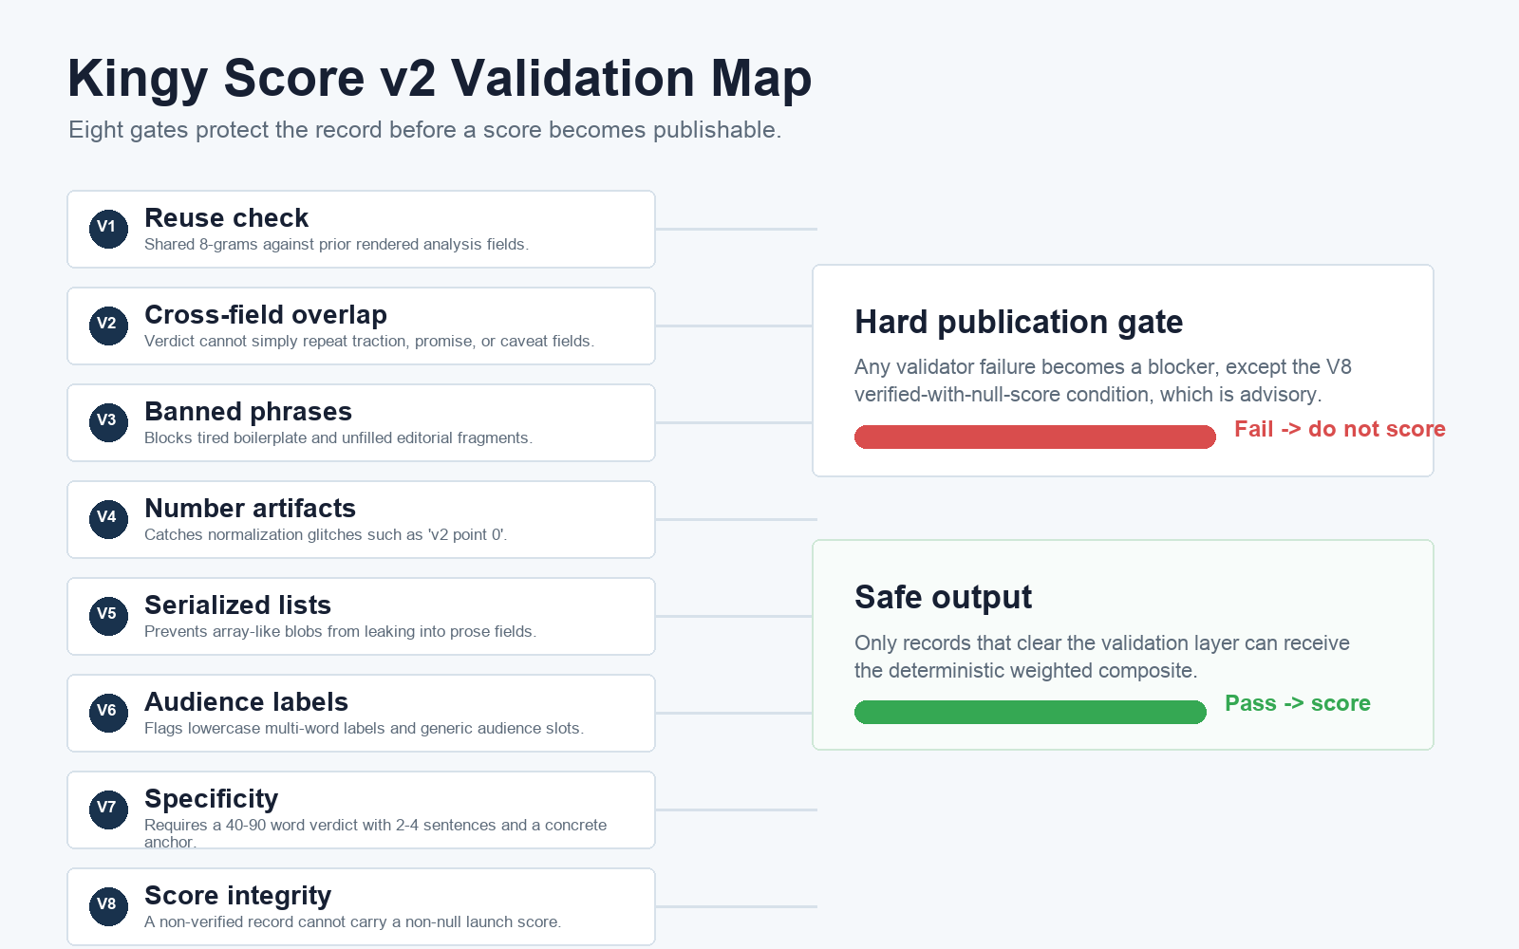Click the Kingy Score v2 Validation Map title
This screenshot has height=949, width=1519.
pyautogui.click(x=440, y=79)
